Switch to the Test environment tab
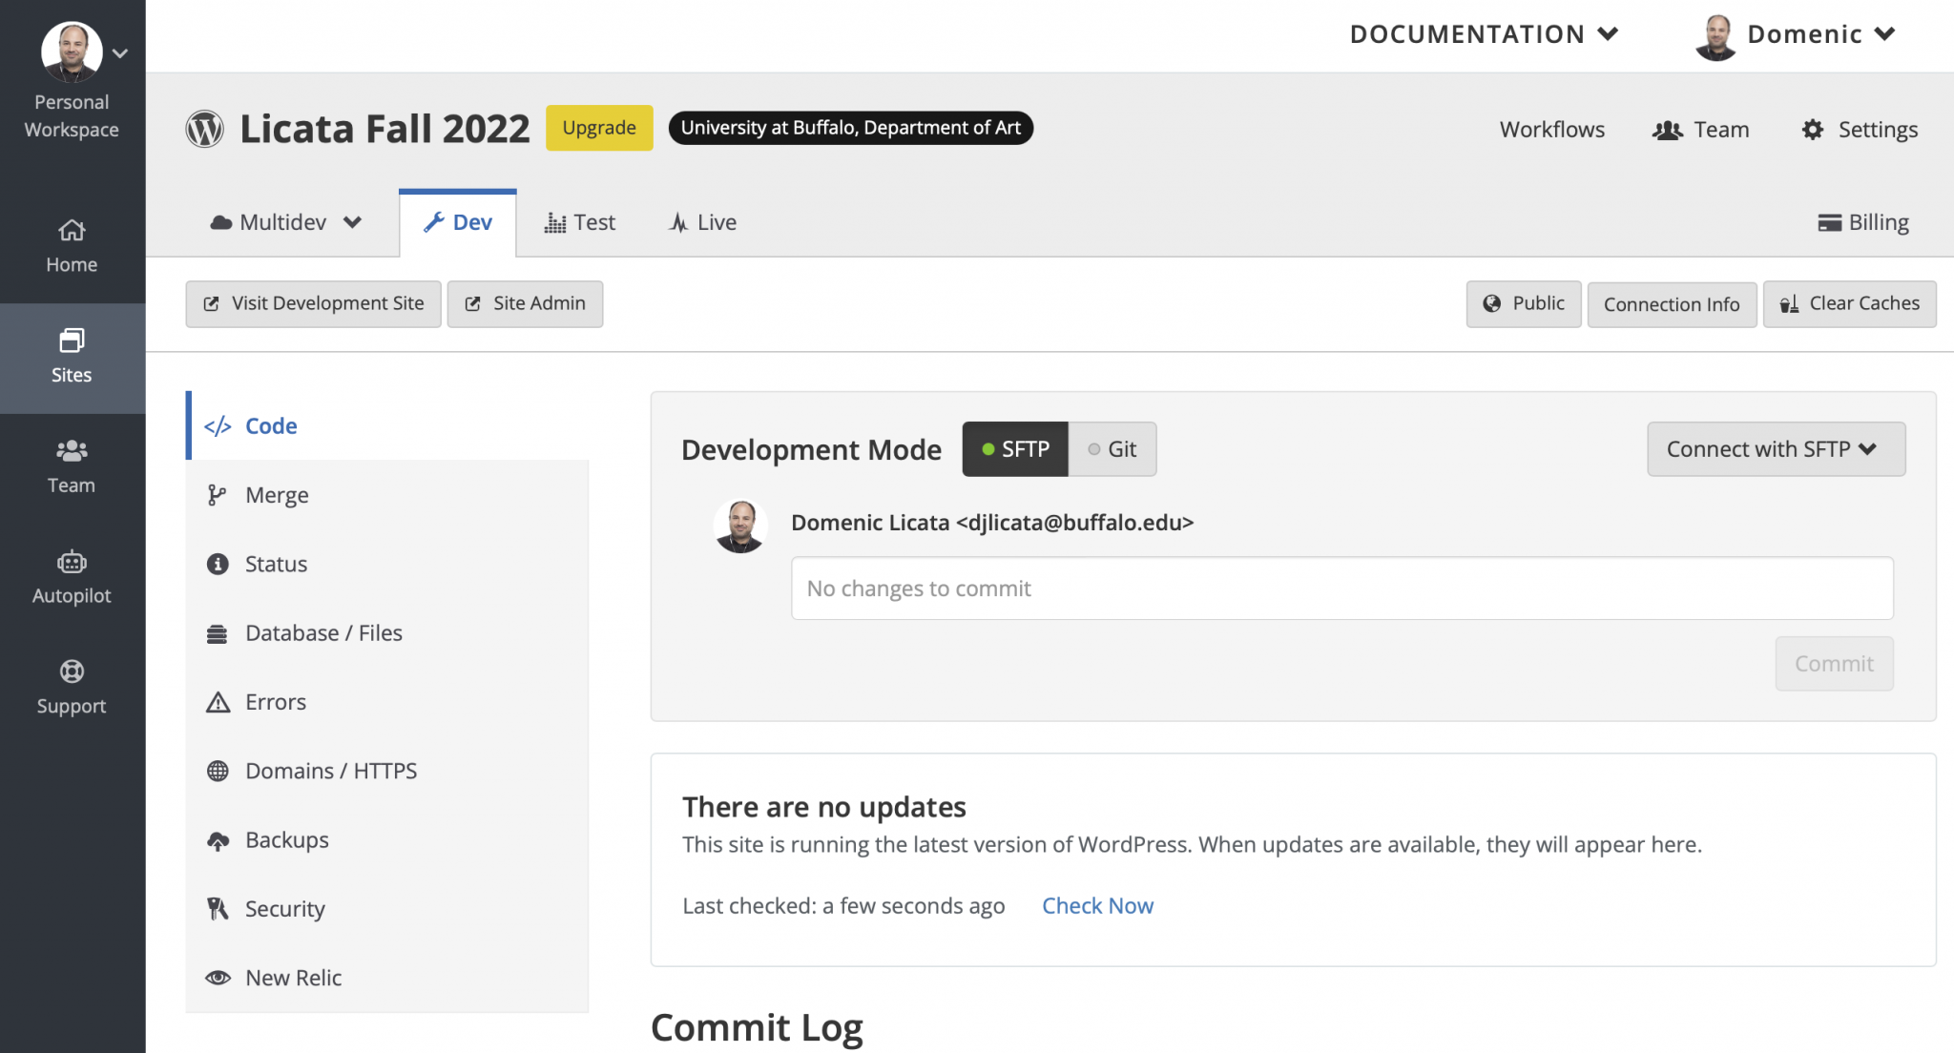Screen dimensions: 1954x1053 pyautogui.click(x=580, y=222)
